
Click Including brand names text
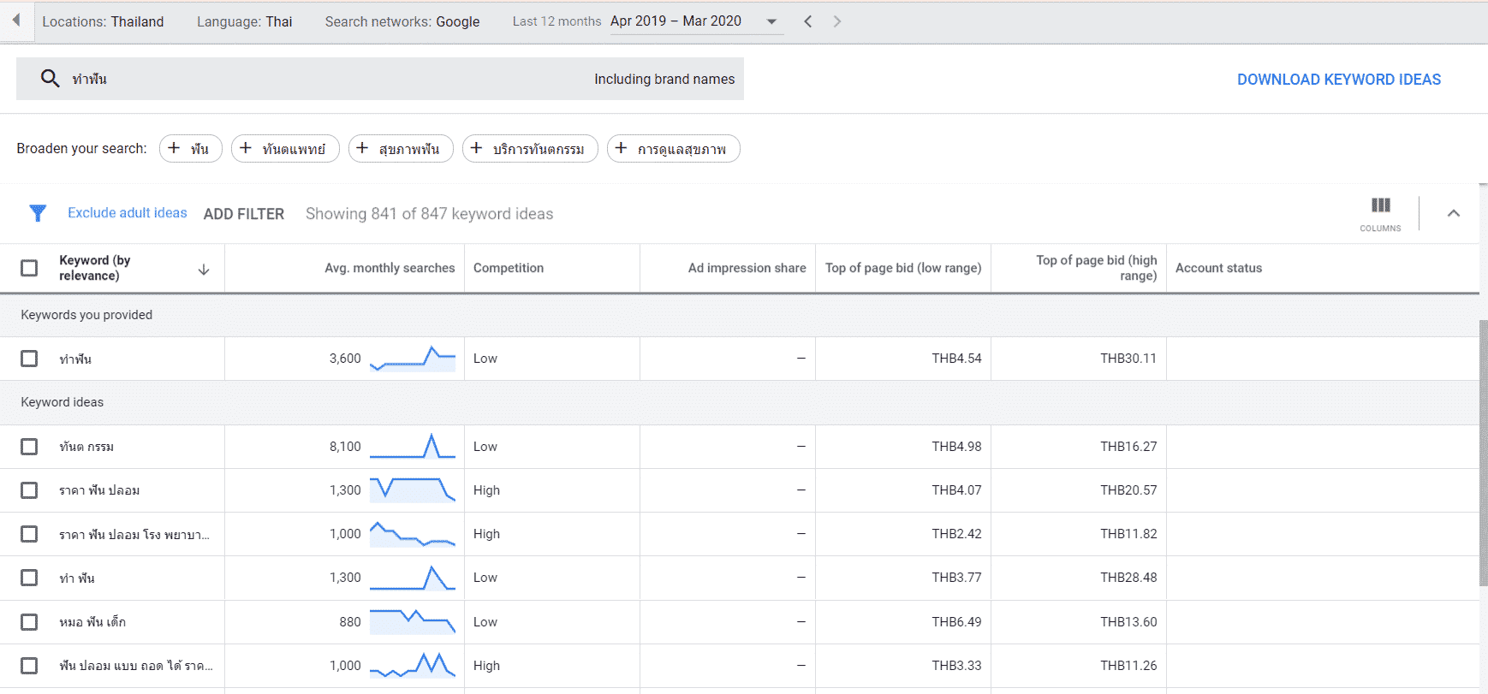coord(664,79)
